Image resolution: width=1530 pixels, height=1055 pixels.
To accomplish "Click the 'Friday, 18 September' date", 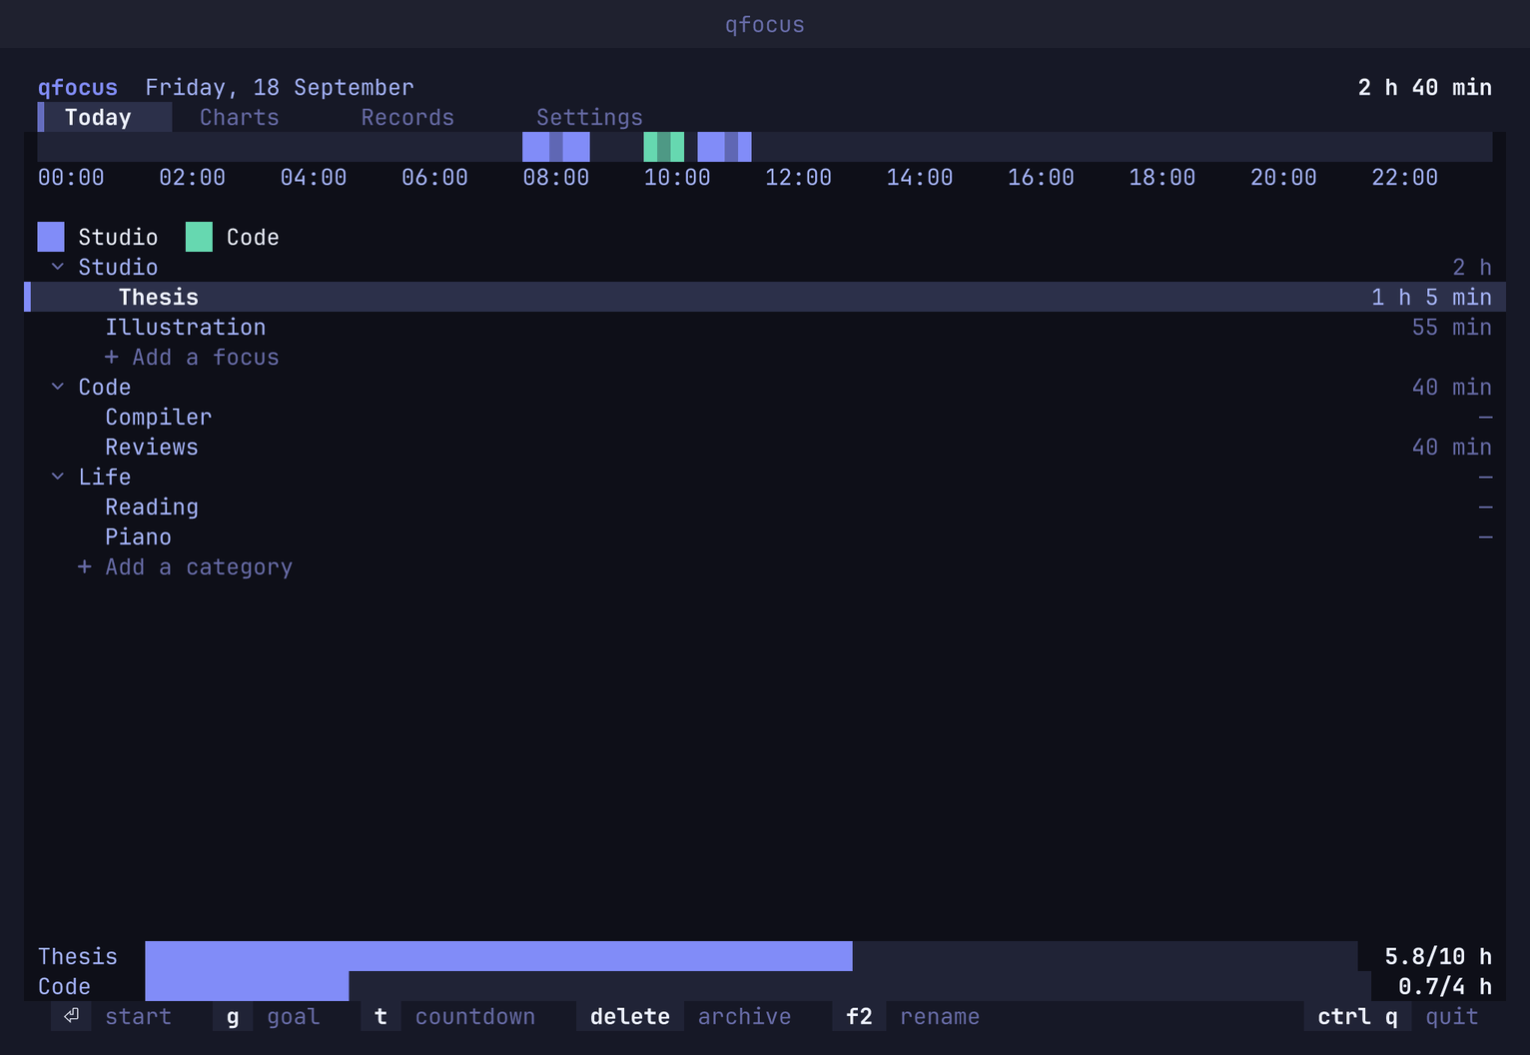I will (280, 87).
